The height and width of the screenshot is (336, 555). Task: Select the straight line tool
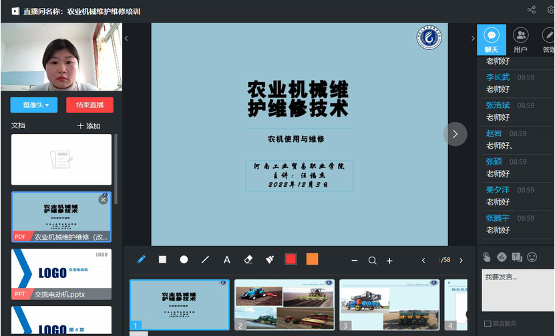(x=205, y=259)
